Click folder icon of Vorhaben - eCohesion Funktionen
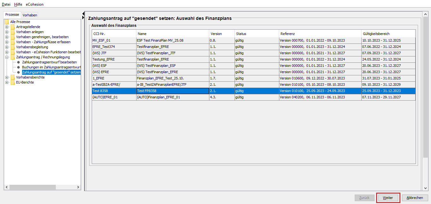431x204 pixels. click(13, 52)
